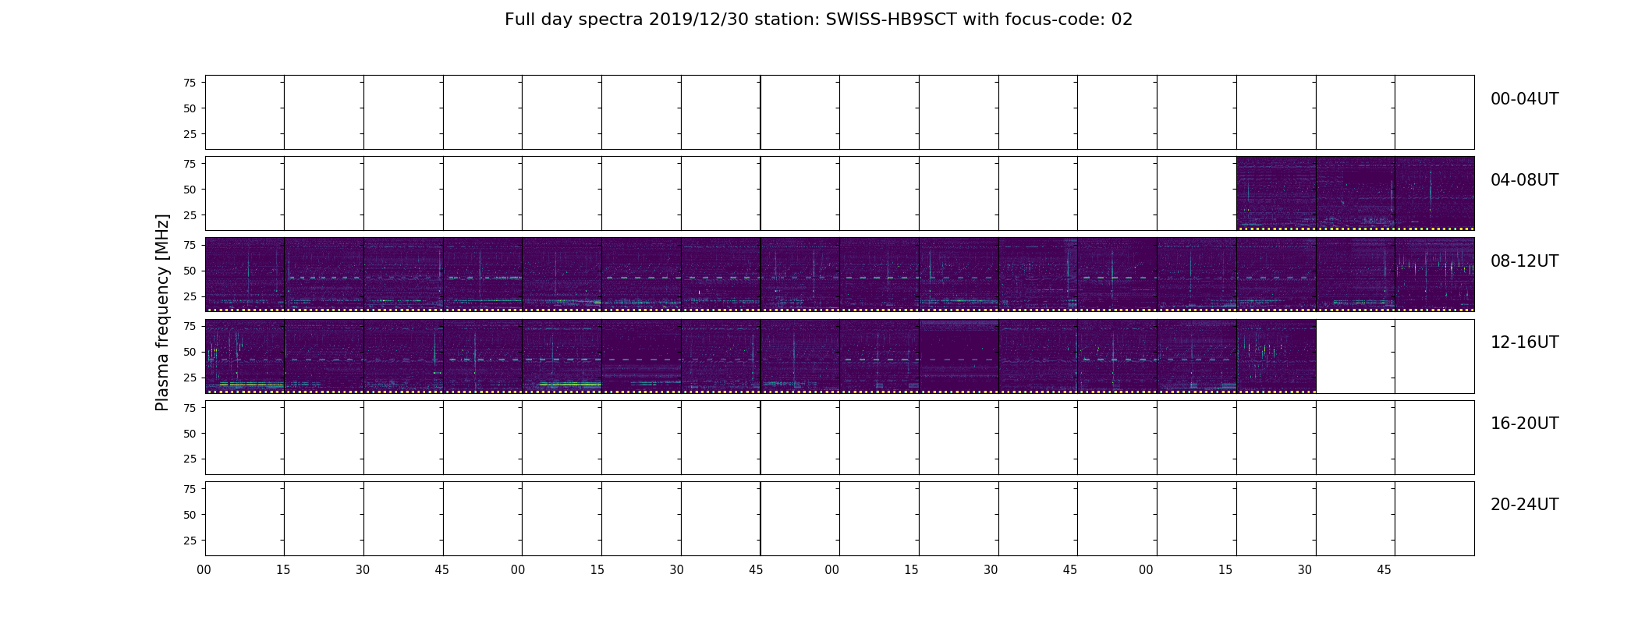This screenshot has height=624, width=1638.
Task: Click the 75 tick label of the top row
Action: (x=190, y=83)
